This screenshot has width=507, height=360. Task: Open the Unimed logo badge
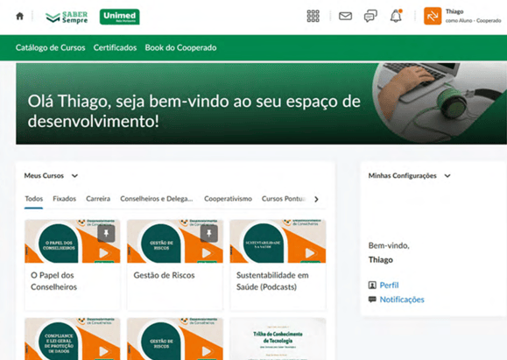120,17
